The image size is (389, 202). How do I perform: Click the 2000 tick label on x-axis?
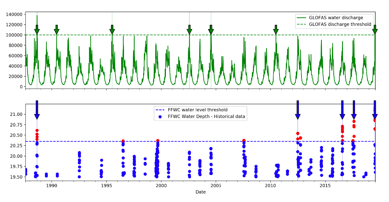(x=161, y=186)
